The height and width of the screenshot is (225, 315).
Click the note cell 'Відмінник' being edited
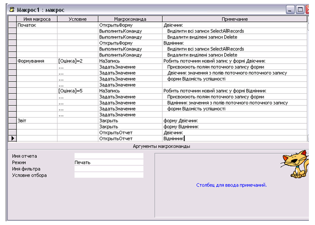234,138
